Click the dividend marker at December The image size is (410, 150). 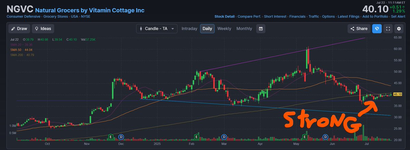tap(121, 136)
